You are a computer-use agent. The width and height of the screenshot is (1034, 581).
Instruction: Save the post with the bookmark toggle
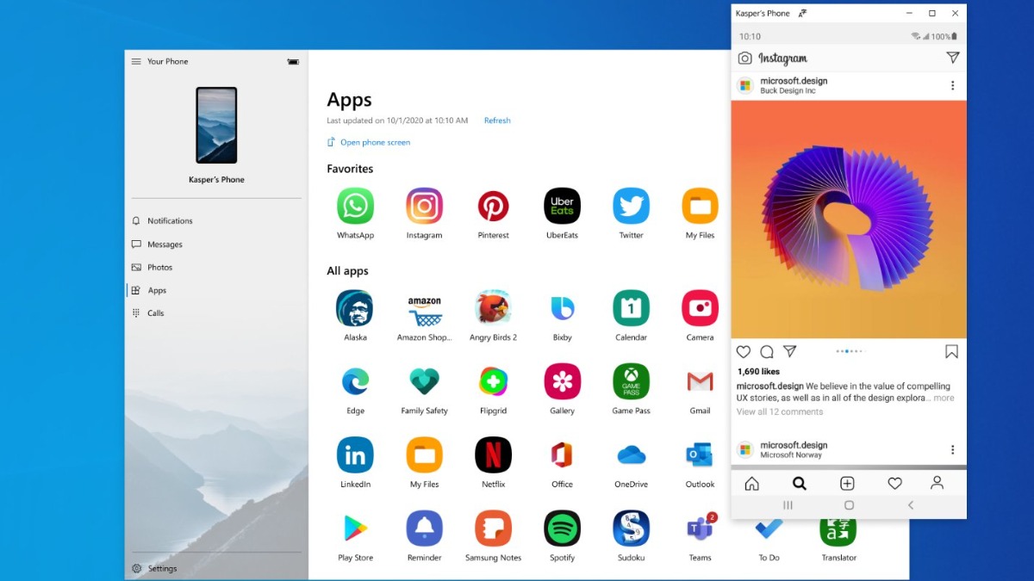pyautogui.click(x=951, y=351)
